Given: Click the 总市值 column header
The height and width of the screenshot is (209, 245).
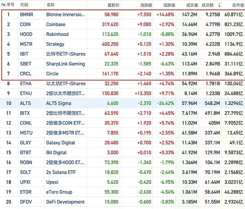Looking at the screenshot, I should click(x=238, y=5).
